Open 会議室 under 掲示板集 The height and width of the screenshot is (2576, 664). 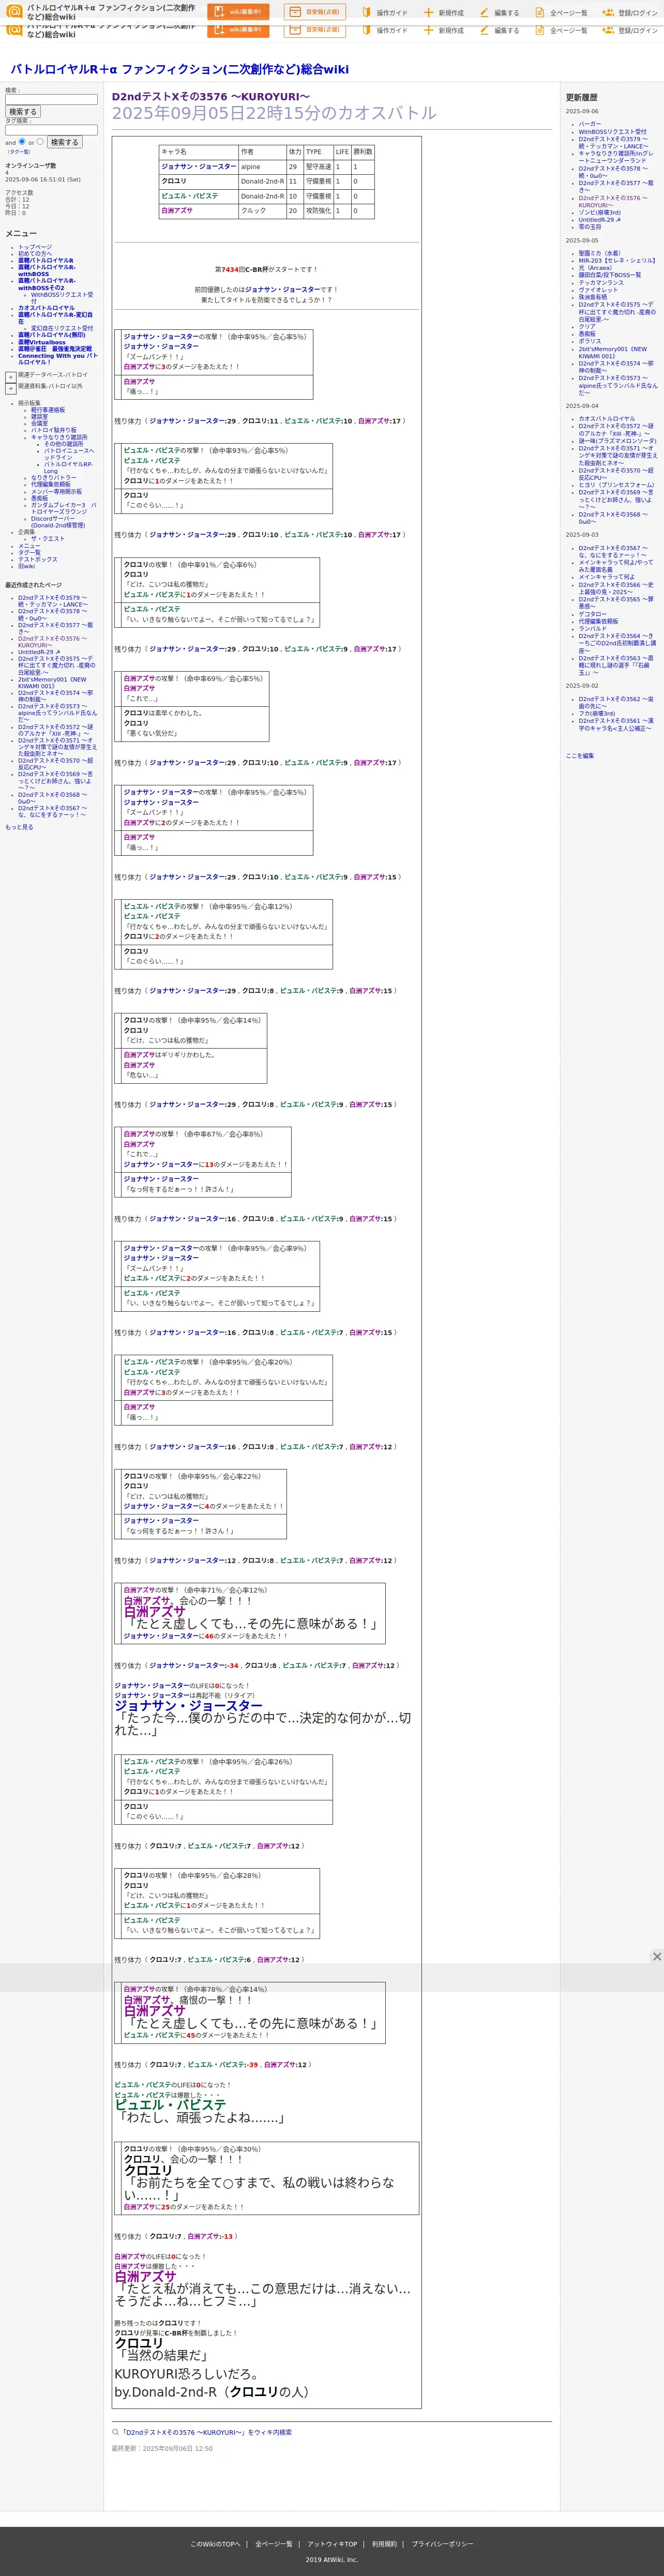click(x=39, y=423)
